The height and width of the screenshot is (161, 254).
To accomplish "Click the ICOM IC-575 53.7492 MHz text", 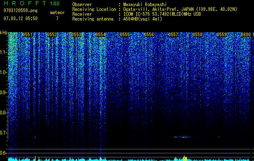I will coord(162,14).
